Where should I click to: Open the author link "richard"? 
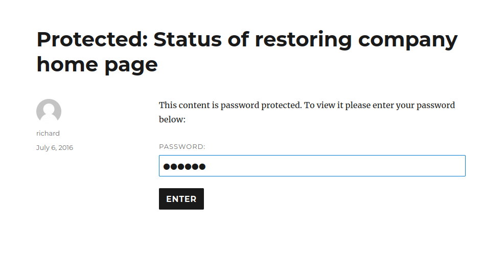[x=48, y=134]
